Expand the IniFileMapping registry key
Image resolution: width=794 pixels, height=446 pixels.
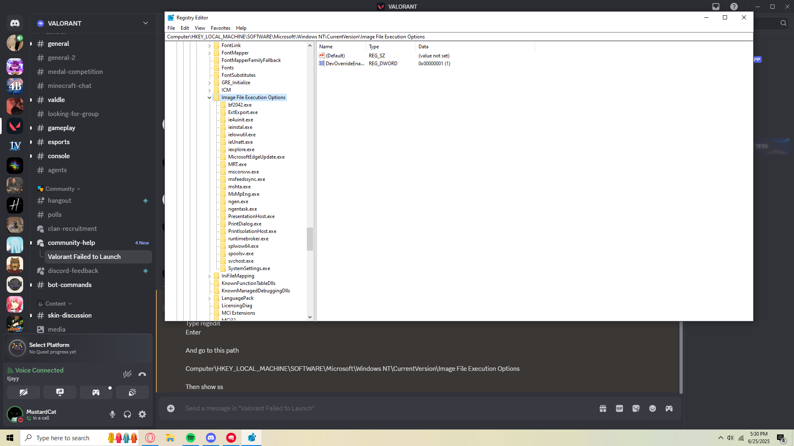pyautogui.click(x=210, y=276)
